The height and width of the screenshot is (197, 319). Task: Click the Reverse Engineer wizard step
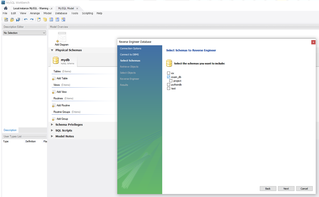(130, 79)
